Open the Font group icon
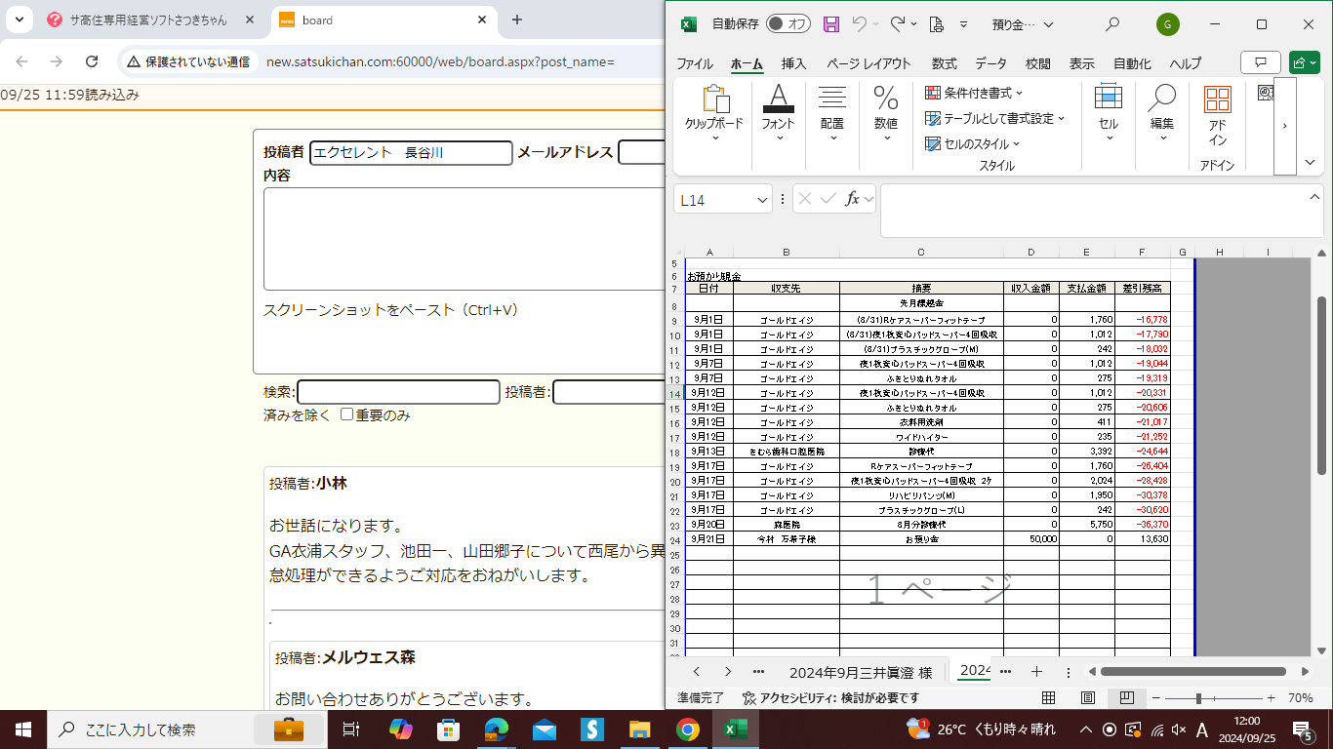The height and width of the screenshot is (749, 1333). coord(778,113)
